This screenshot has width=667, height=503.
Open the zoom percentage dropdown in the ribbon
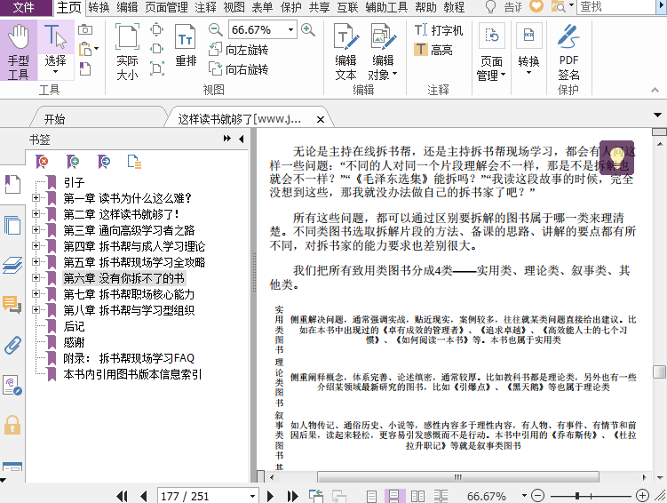290,30
